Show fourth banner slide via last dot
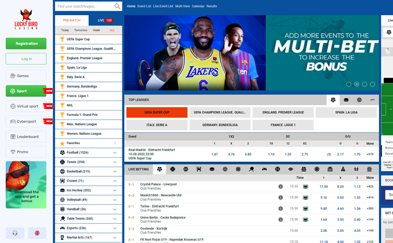The image size is (393, 243). (372, 84)
